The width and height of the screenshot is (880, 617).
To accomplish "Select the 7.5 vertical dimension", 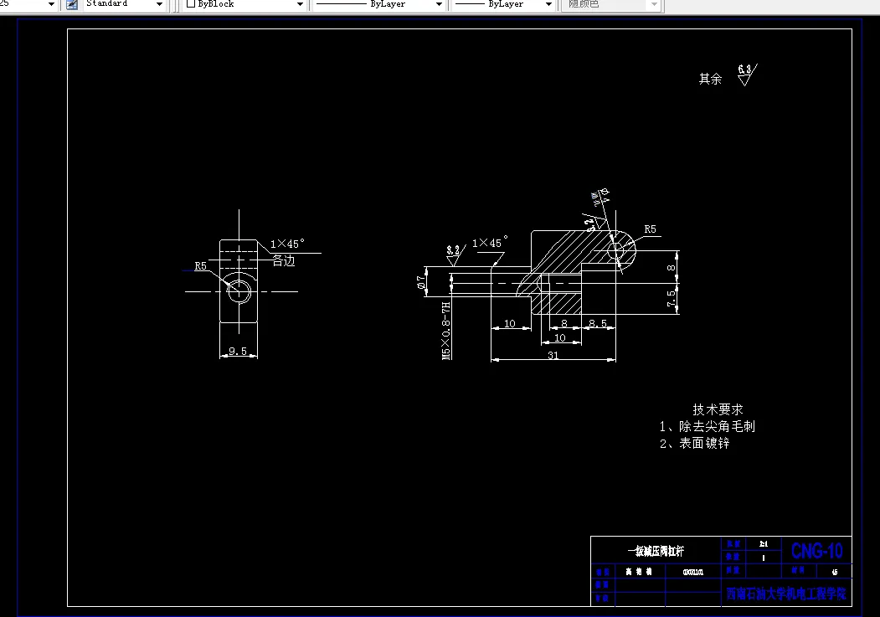I will pyautogui.click(x=672, y=298).
